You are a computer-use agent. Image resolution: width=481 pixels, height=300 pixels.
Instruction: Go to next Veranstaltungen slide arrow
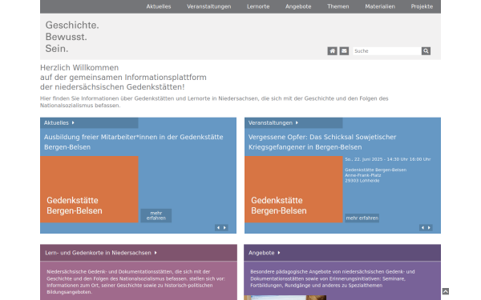tap(430, 228)
